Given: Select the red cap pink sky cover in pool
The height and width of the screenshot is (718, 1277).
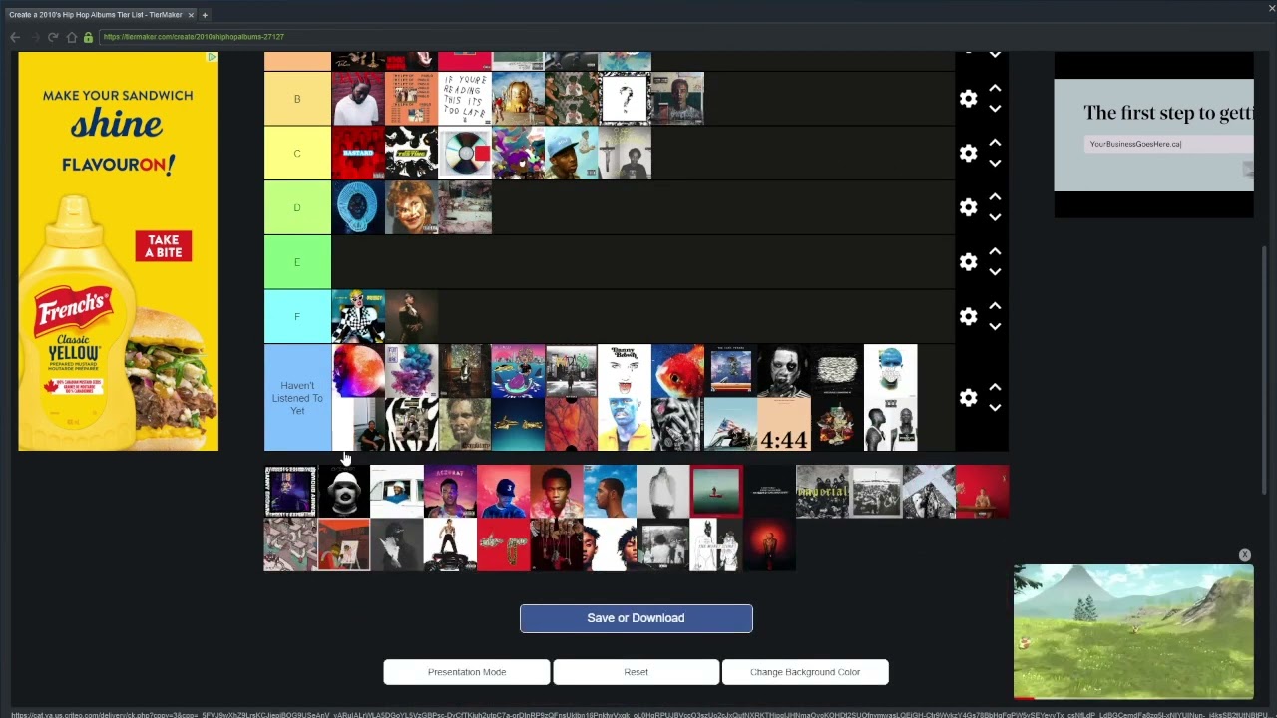Looking at the screenshot, I should coord(503,492).
